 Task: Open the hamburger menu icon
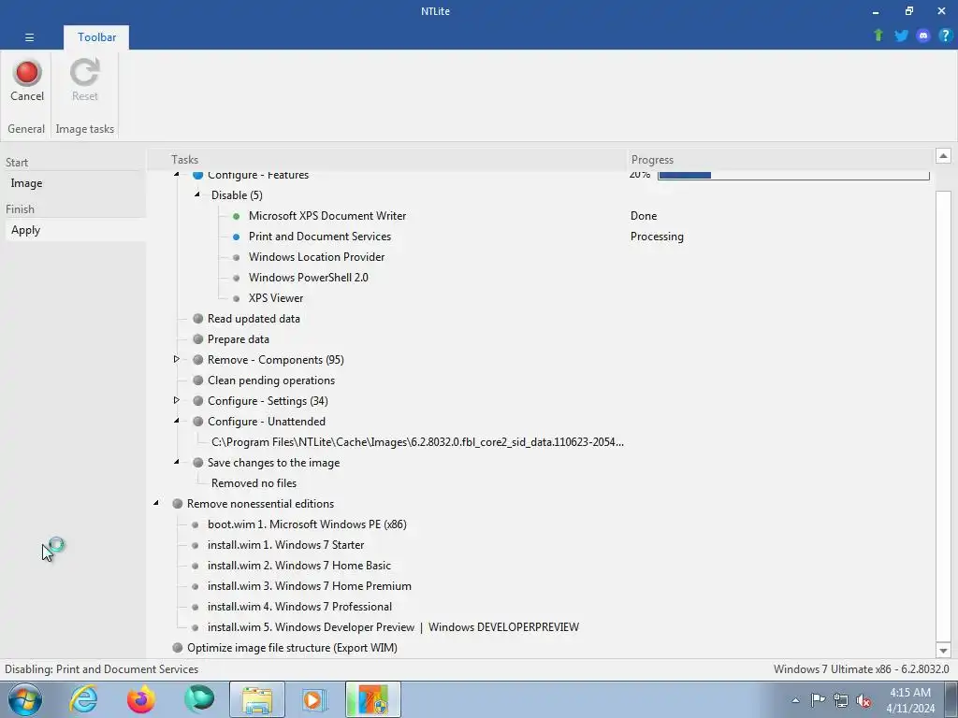click(29, 37)
